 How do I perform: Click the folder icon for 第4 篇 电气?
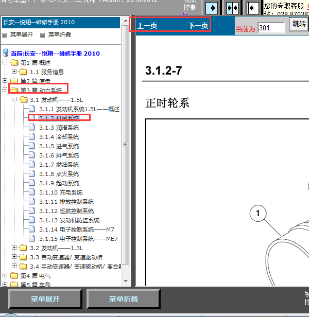tap(14, 275)
